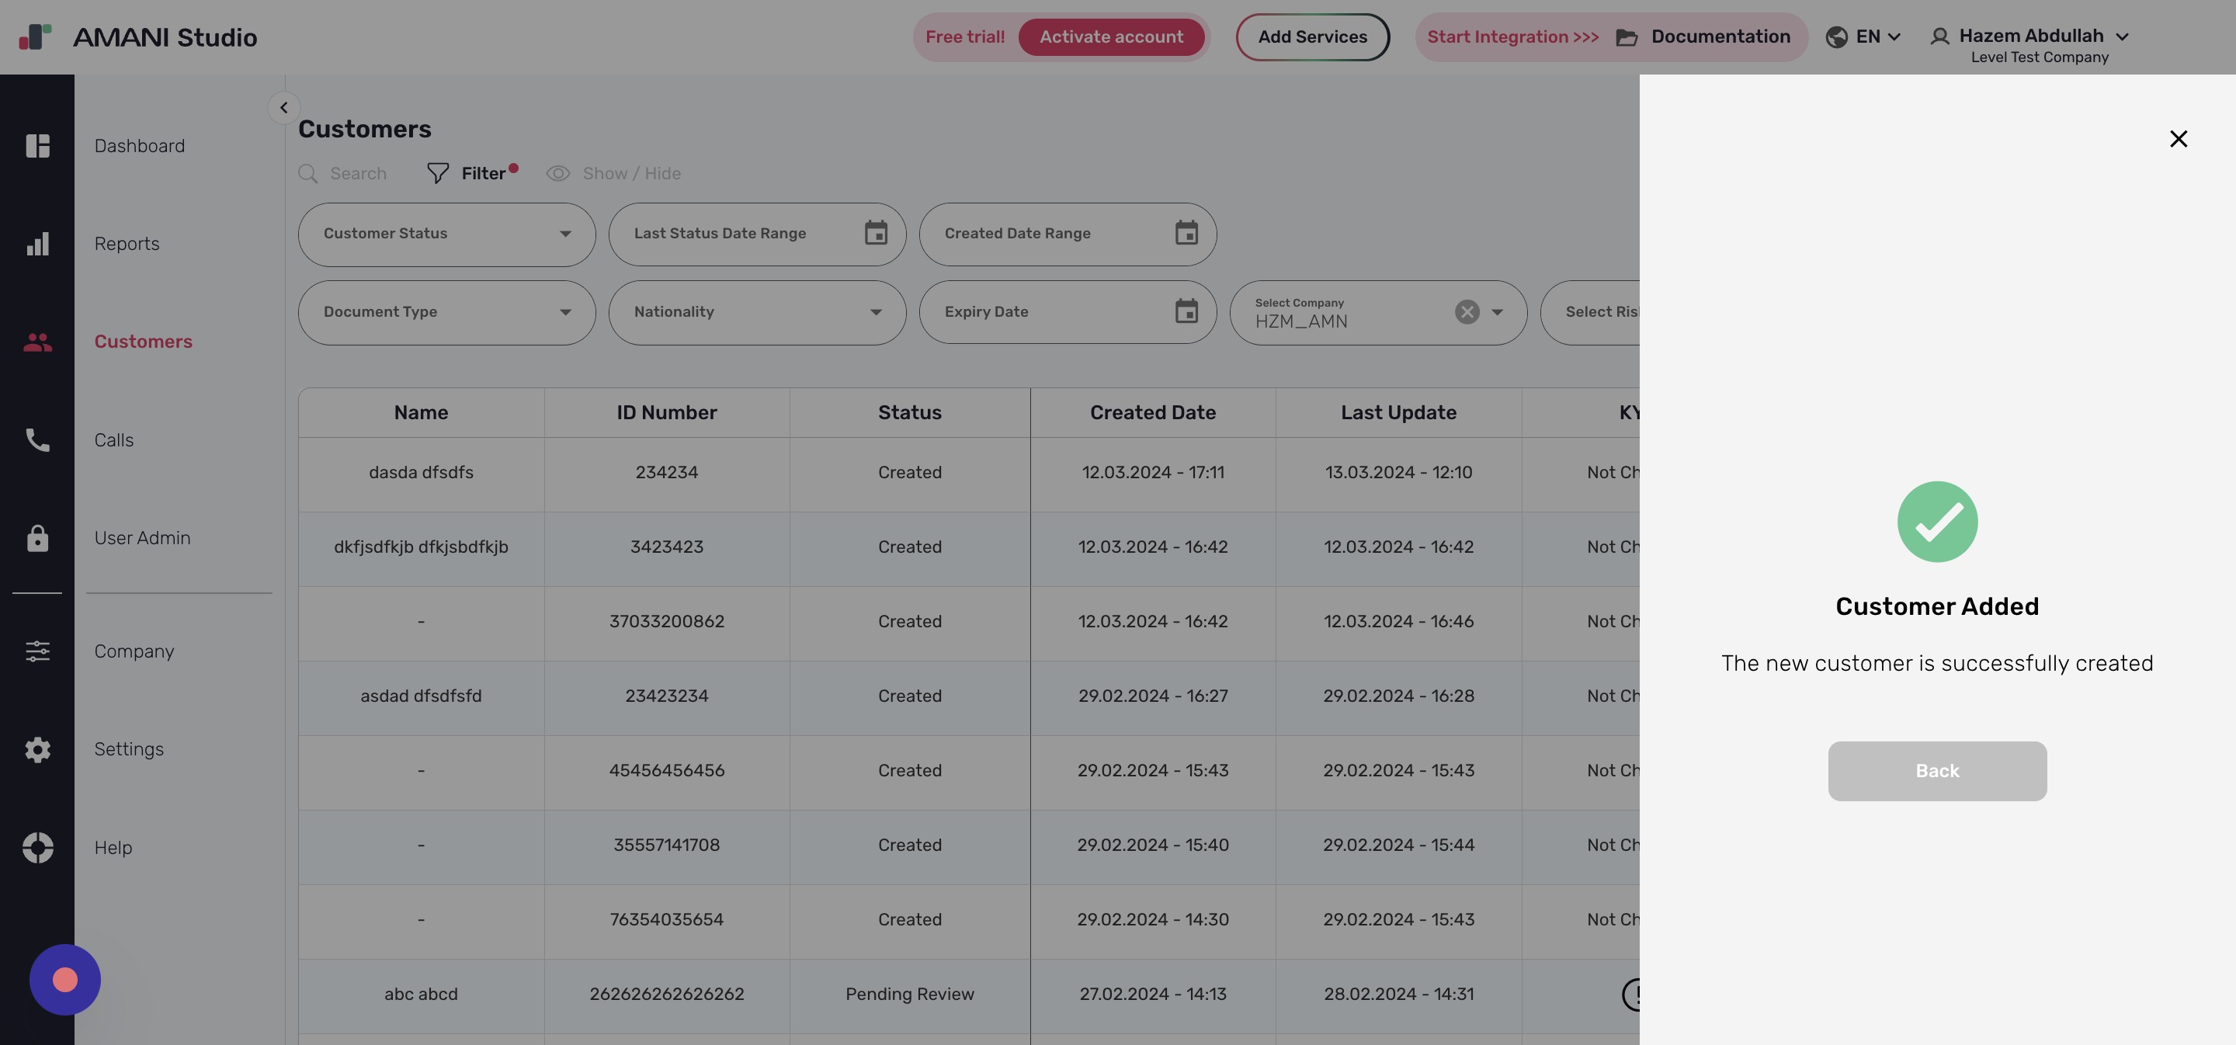Open the Nationality dropdown

tap(756, 312)
